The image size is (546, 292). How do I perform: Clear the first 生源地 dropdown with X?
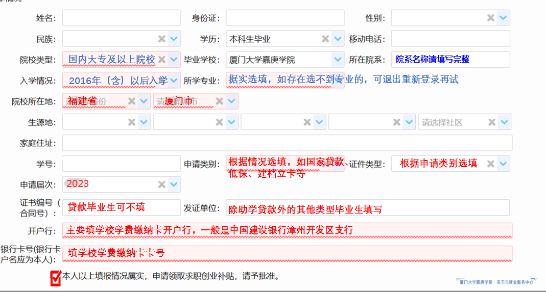[132, 122]
